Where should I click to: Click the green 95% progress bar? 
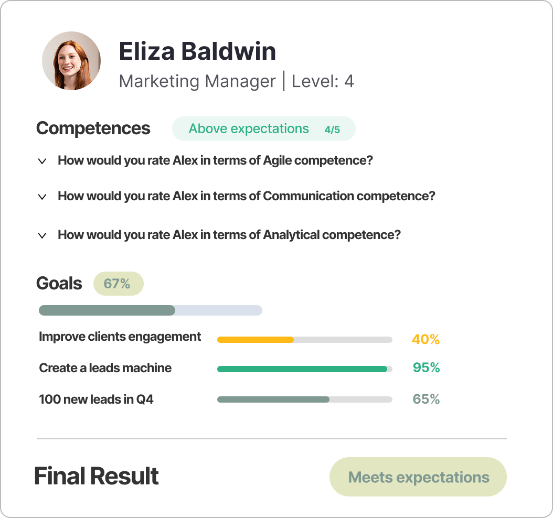click(304, 369)
